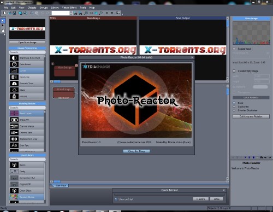The height and width of the screenshot is (212, 273).
Task: Choose the Draw Text Aa icon
Action: click(x=14, y=145)
